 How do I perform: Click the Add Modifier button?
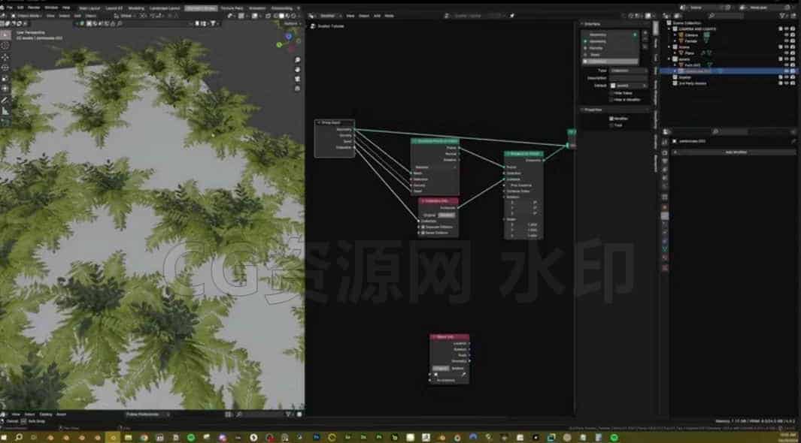point(736,152)
